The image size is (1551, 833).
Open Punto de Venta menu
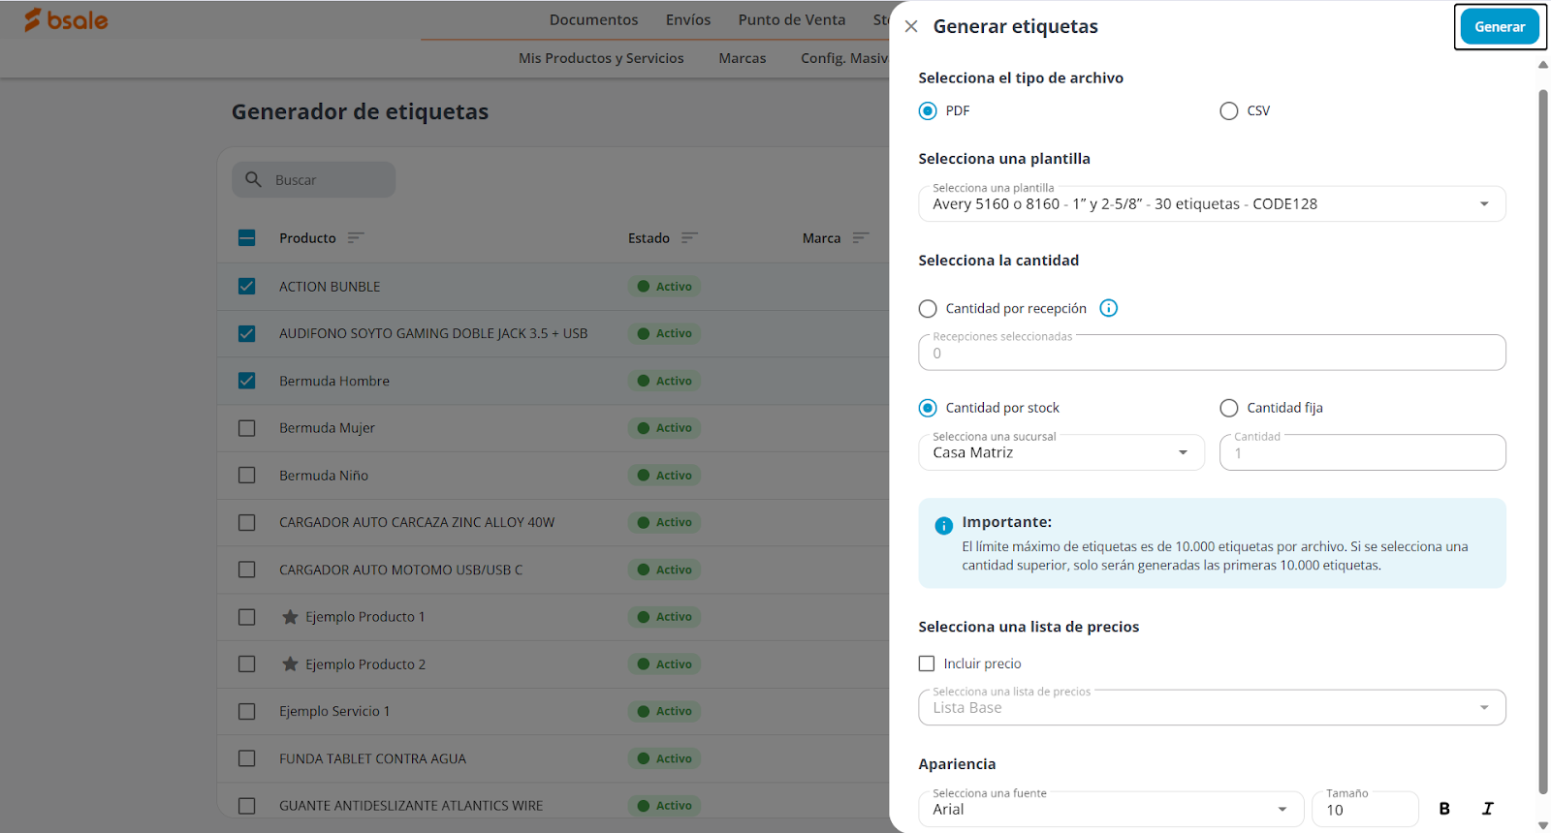[792, 19]
